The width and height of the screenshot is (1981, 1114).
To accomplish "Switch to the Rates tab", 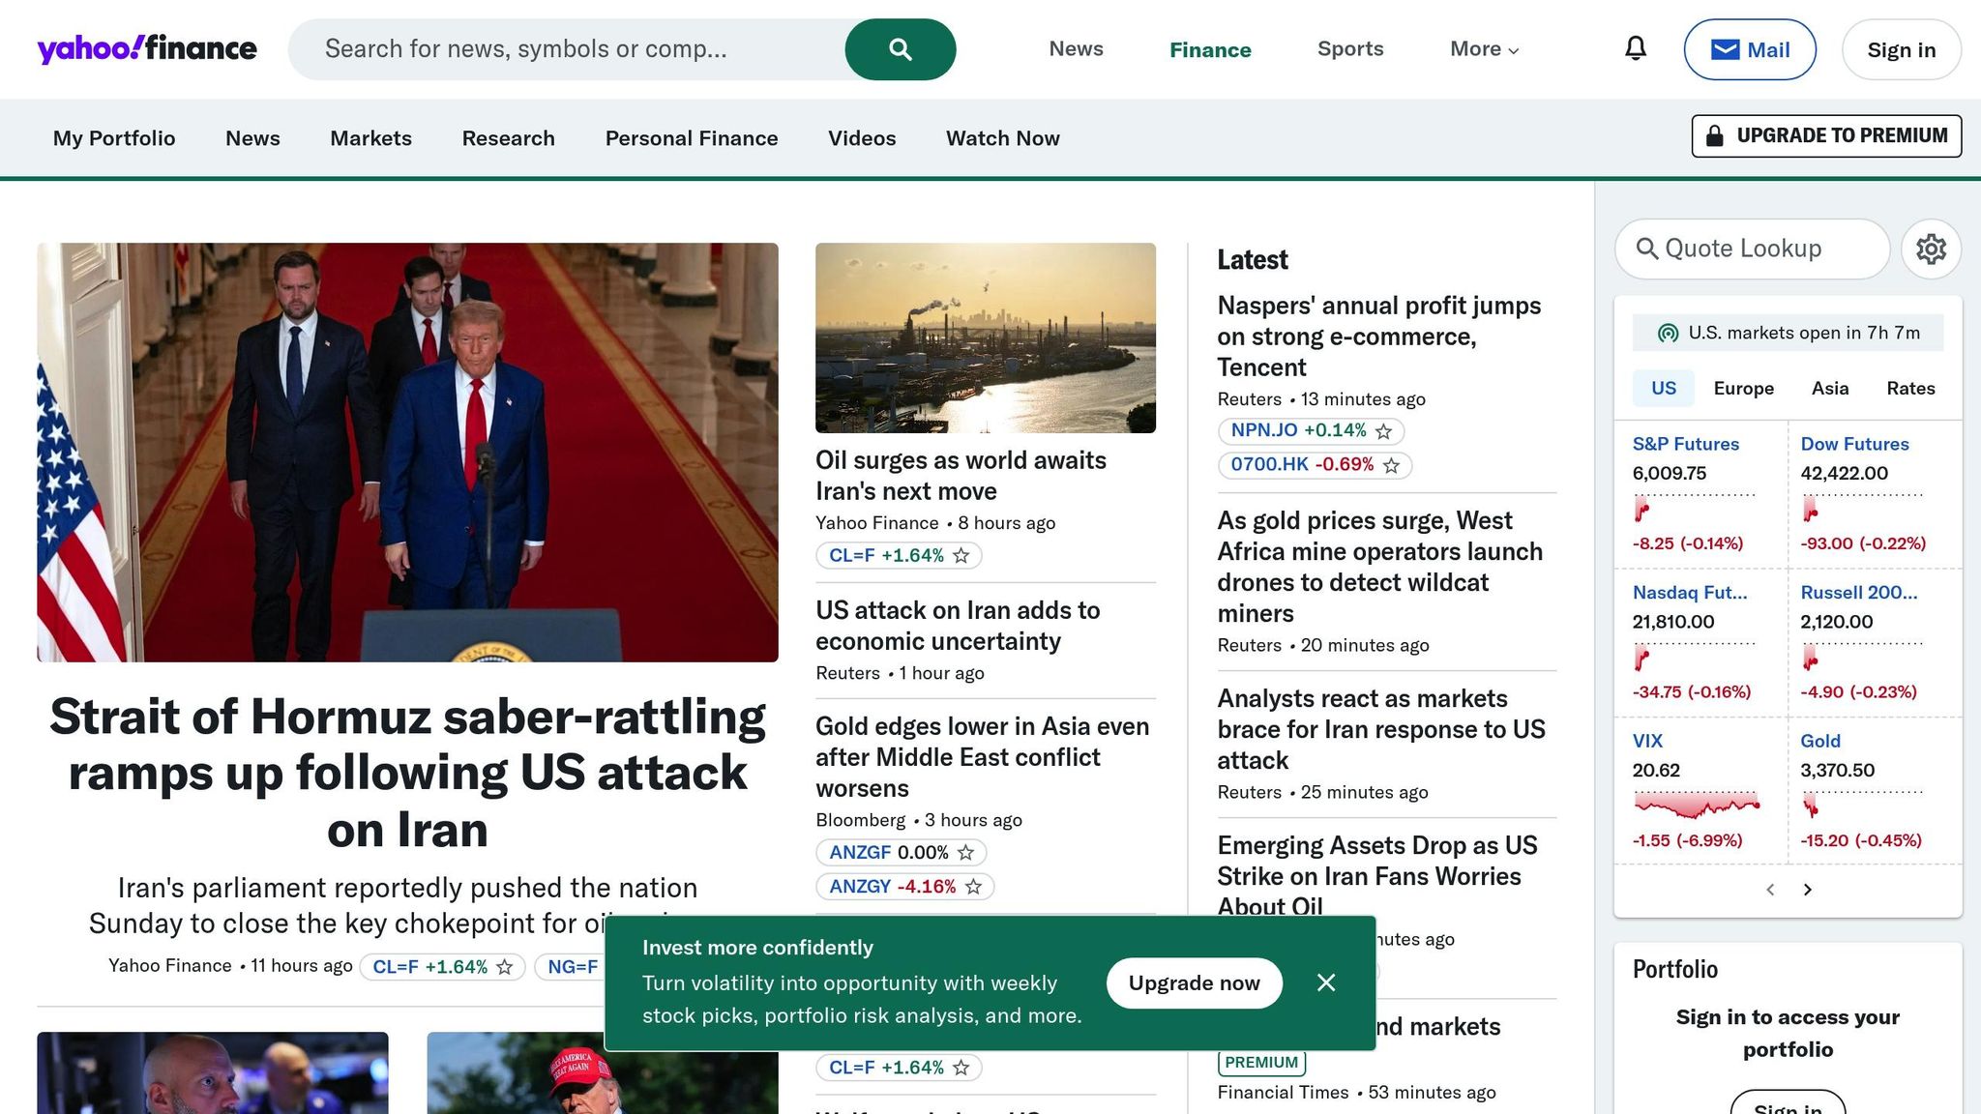I will click(x=1910, y=388).
